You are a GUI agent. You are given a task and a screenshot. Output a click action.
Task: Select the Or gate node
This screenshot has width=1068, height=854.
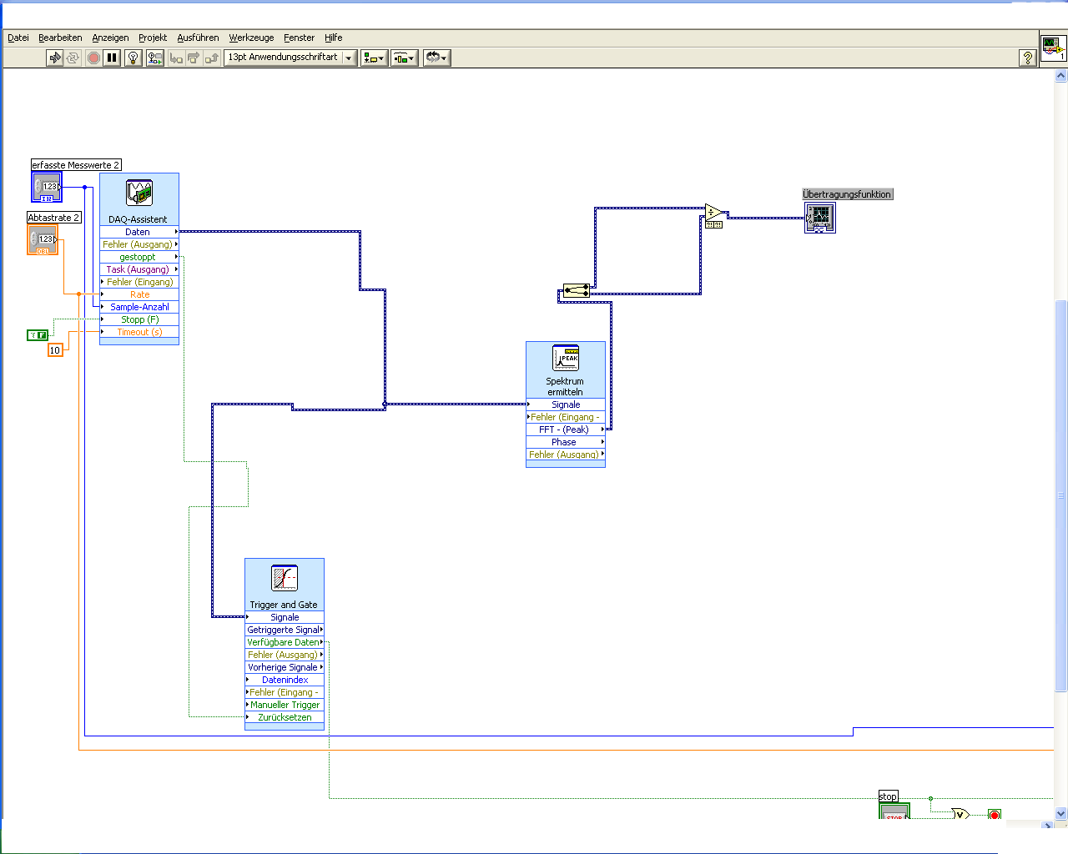click(961, 815)
